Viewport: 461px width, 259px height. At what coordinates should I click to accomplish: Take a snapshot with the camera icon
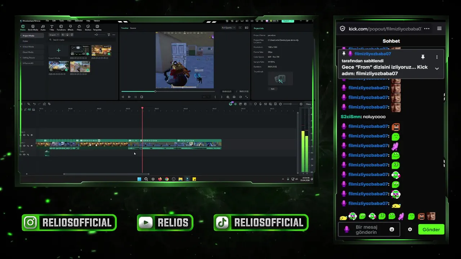pos(234,97)
